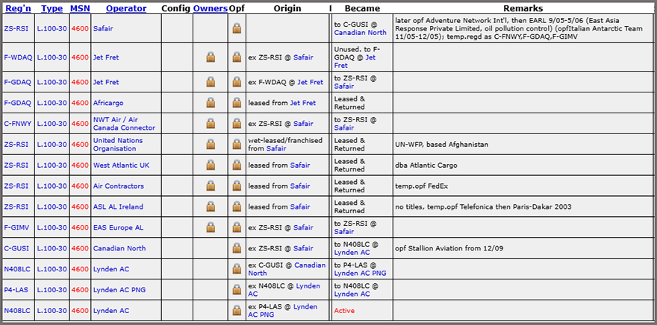The height and width of the screenshot is (325, 657).
Task: Open NWT Air / Air Canada Connector link
Action: (124, 124)
